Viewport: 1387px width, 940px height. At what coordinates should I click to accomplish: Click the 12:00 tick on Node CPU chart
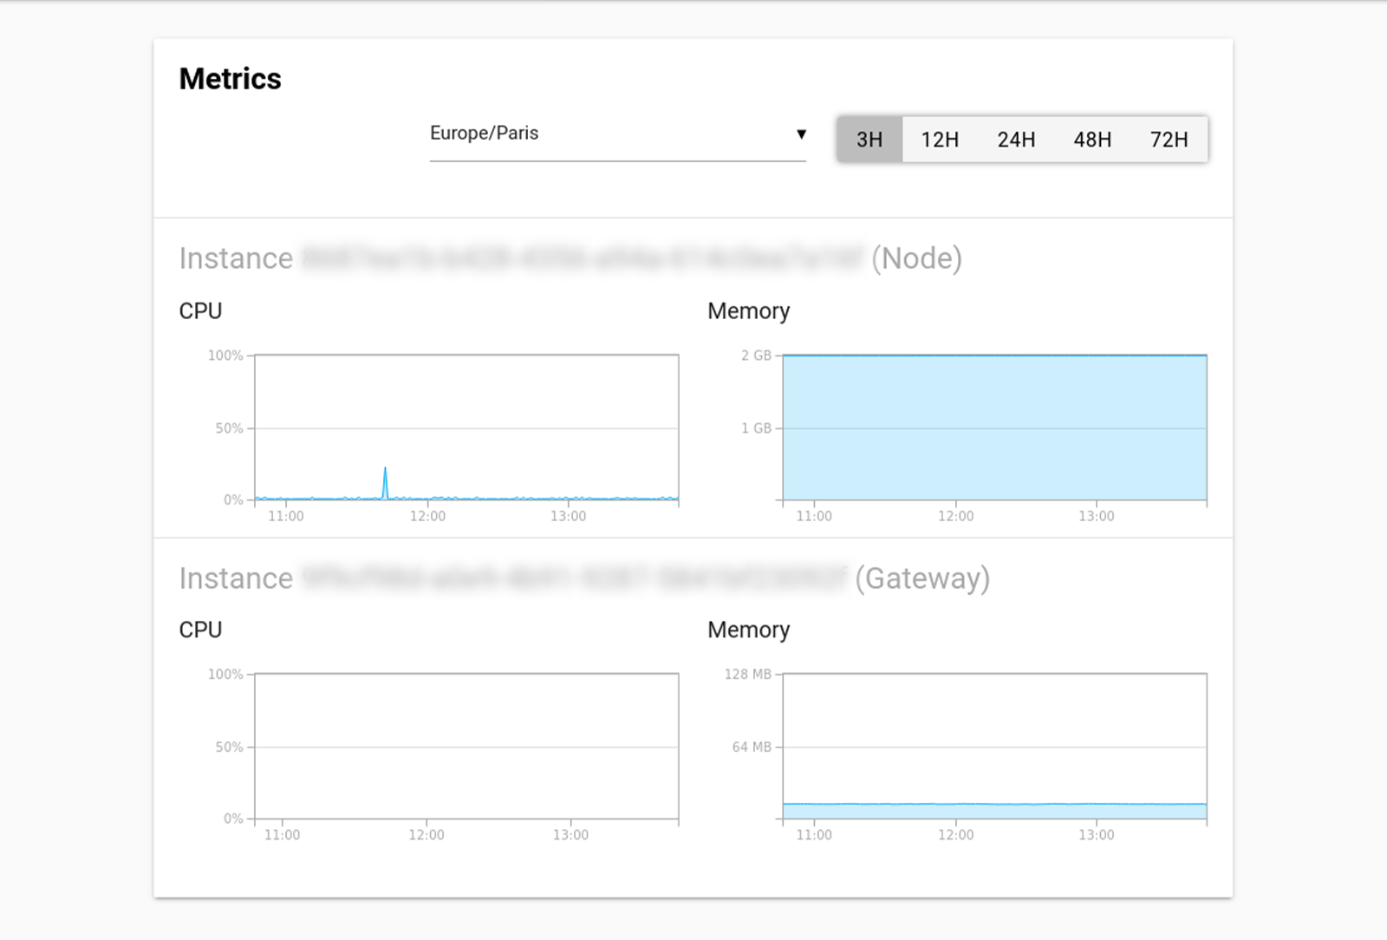(427, 516)
